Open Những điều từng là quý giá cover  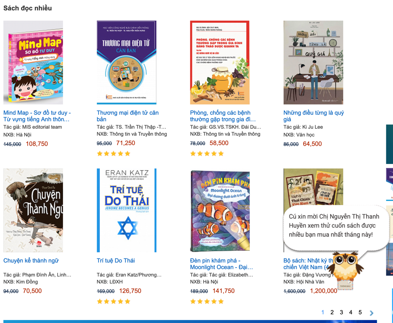[313, 63]
